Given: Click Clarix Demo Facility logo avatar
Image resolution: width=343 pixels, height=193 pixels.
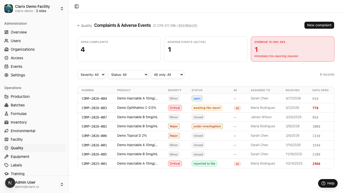Looking at the screenshot, I should coord(9,9).
